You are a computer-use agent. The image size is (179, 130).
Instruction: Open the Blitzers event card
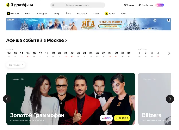154,99
